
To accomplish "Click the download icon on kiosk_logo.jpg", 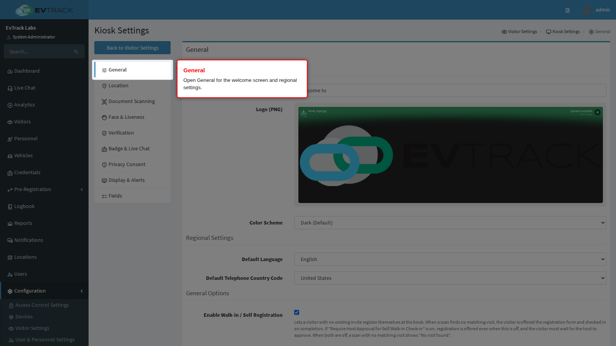I will coord(303,112).
